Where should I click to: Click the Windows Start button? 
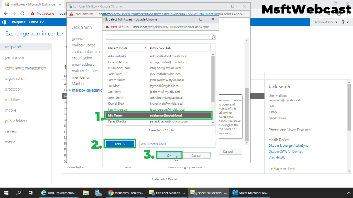click(6, 193)
